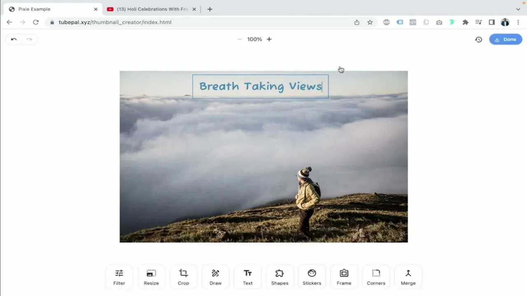527x296 pixels.
Task: Open the Chrome profile avatar
Action: [x=505, y=22]
